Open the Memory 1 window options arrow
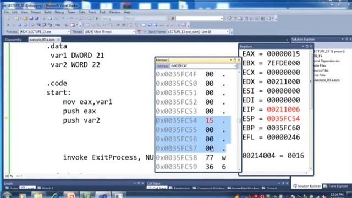352x198 pixels. (231, 60)
